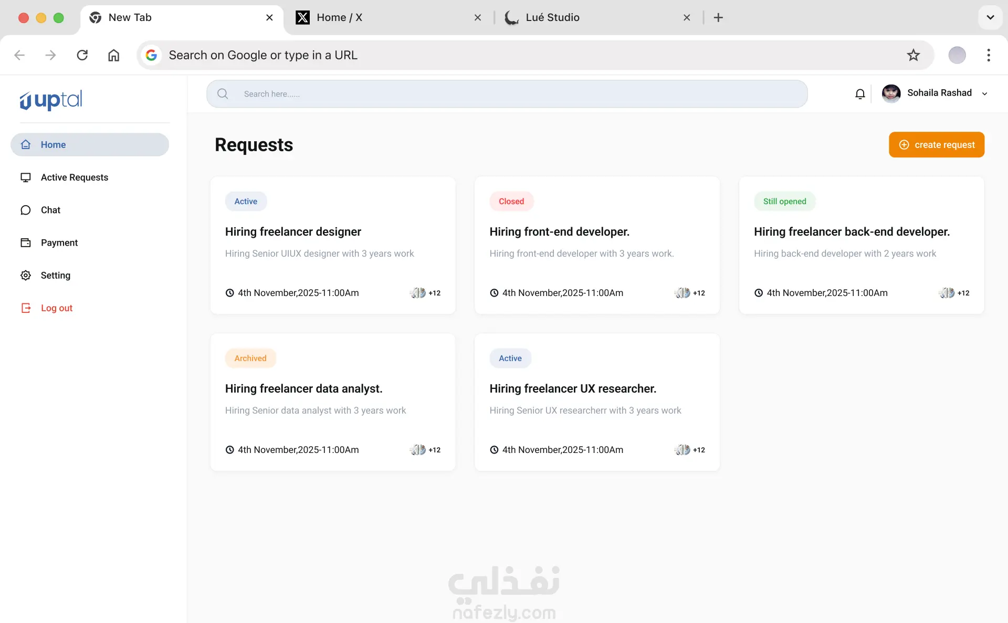Open the Payment sidebar section
1008x623 pixels.
(59, 242)
